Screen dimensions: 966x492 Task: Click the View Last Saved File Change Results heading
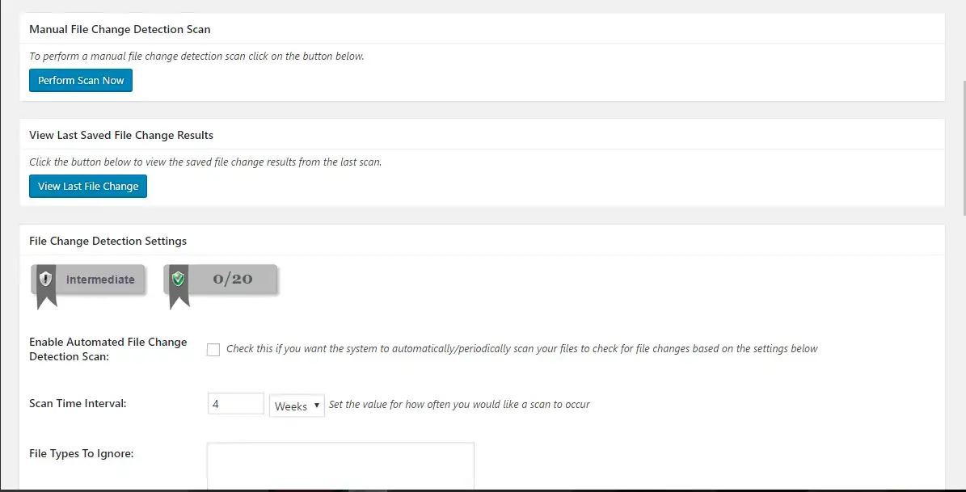coord(121,135)
